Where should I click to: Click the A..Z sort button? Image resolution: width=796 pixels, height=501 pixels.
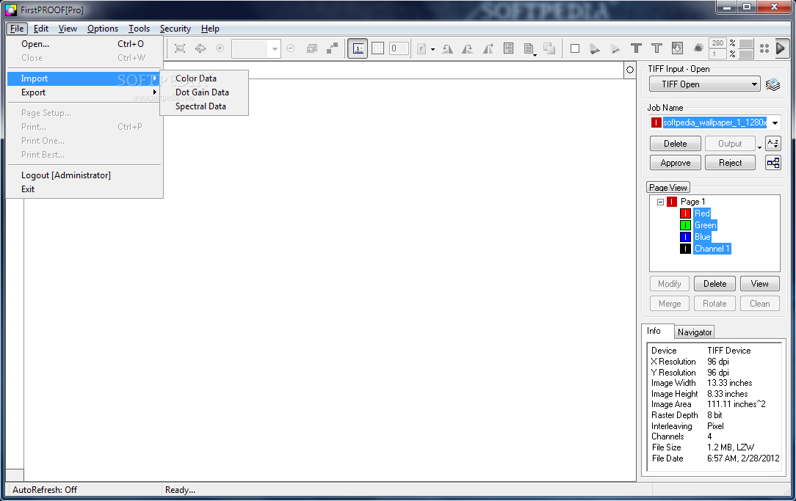[x=773, y=144]
